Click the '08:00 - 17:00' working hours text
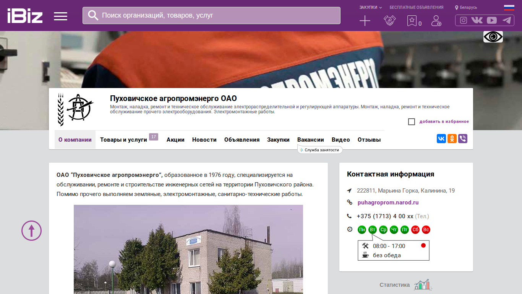Viewport: 522px width, 294px height. (x=389, y=246)
